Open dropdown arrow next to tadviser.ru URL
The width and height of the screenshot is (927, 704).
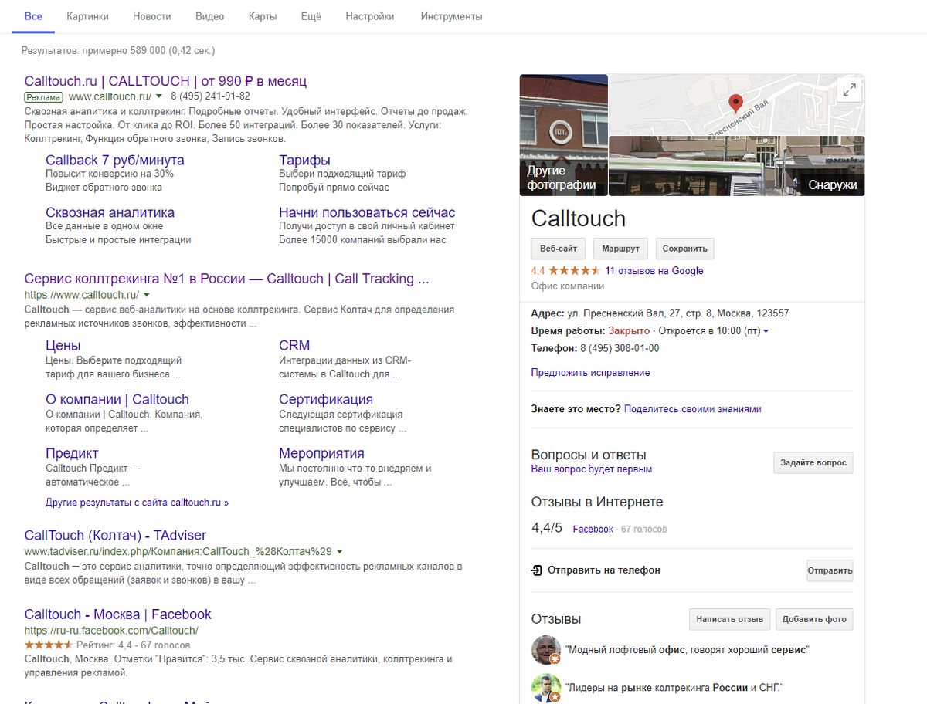pyautogui.click(x=339, y=552)
